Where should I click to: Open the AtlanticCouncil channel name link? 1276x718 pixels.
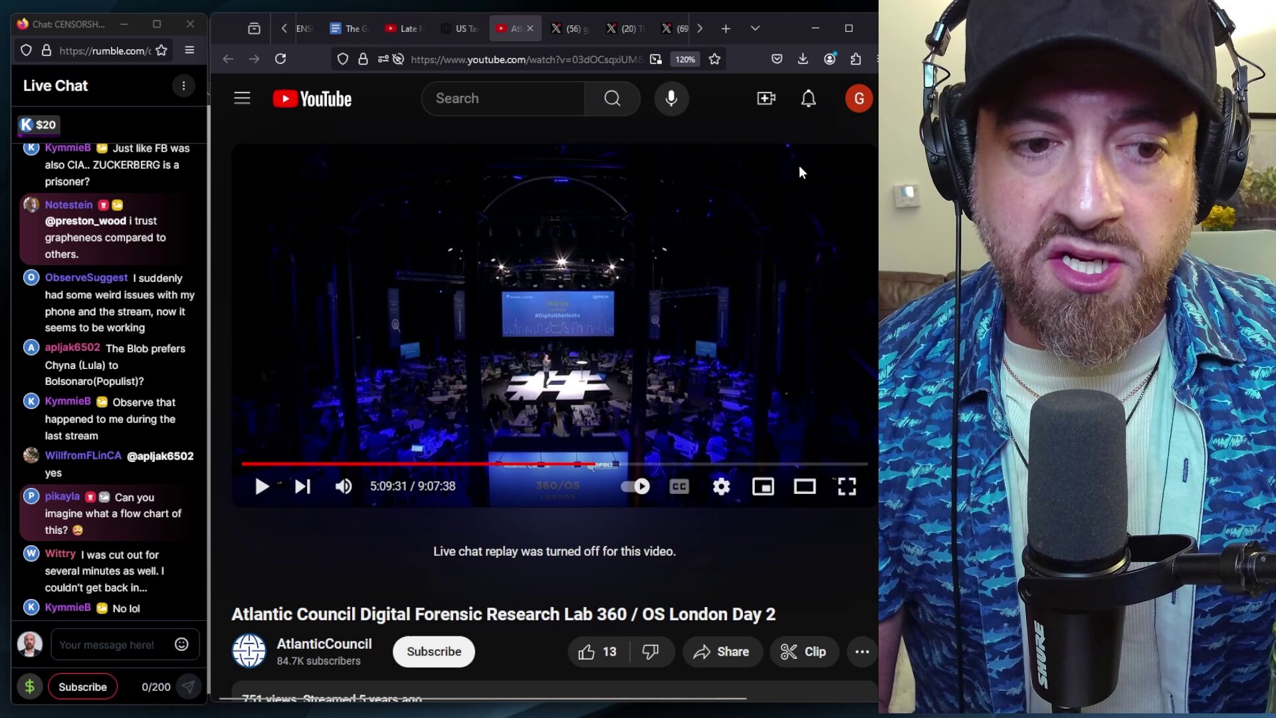(324, 644)
